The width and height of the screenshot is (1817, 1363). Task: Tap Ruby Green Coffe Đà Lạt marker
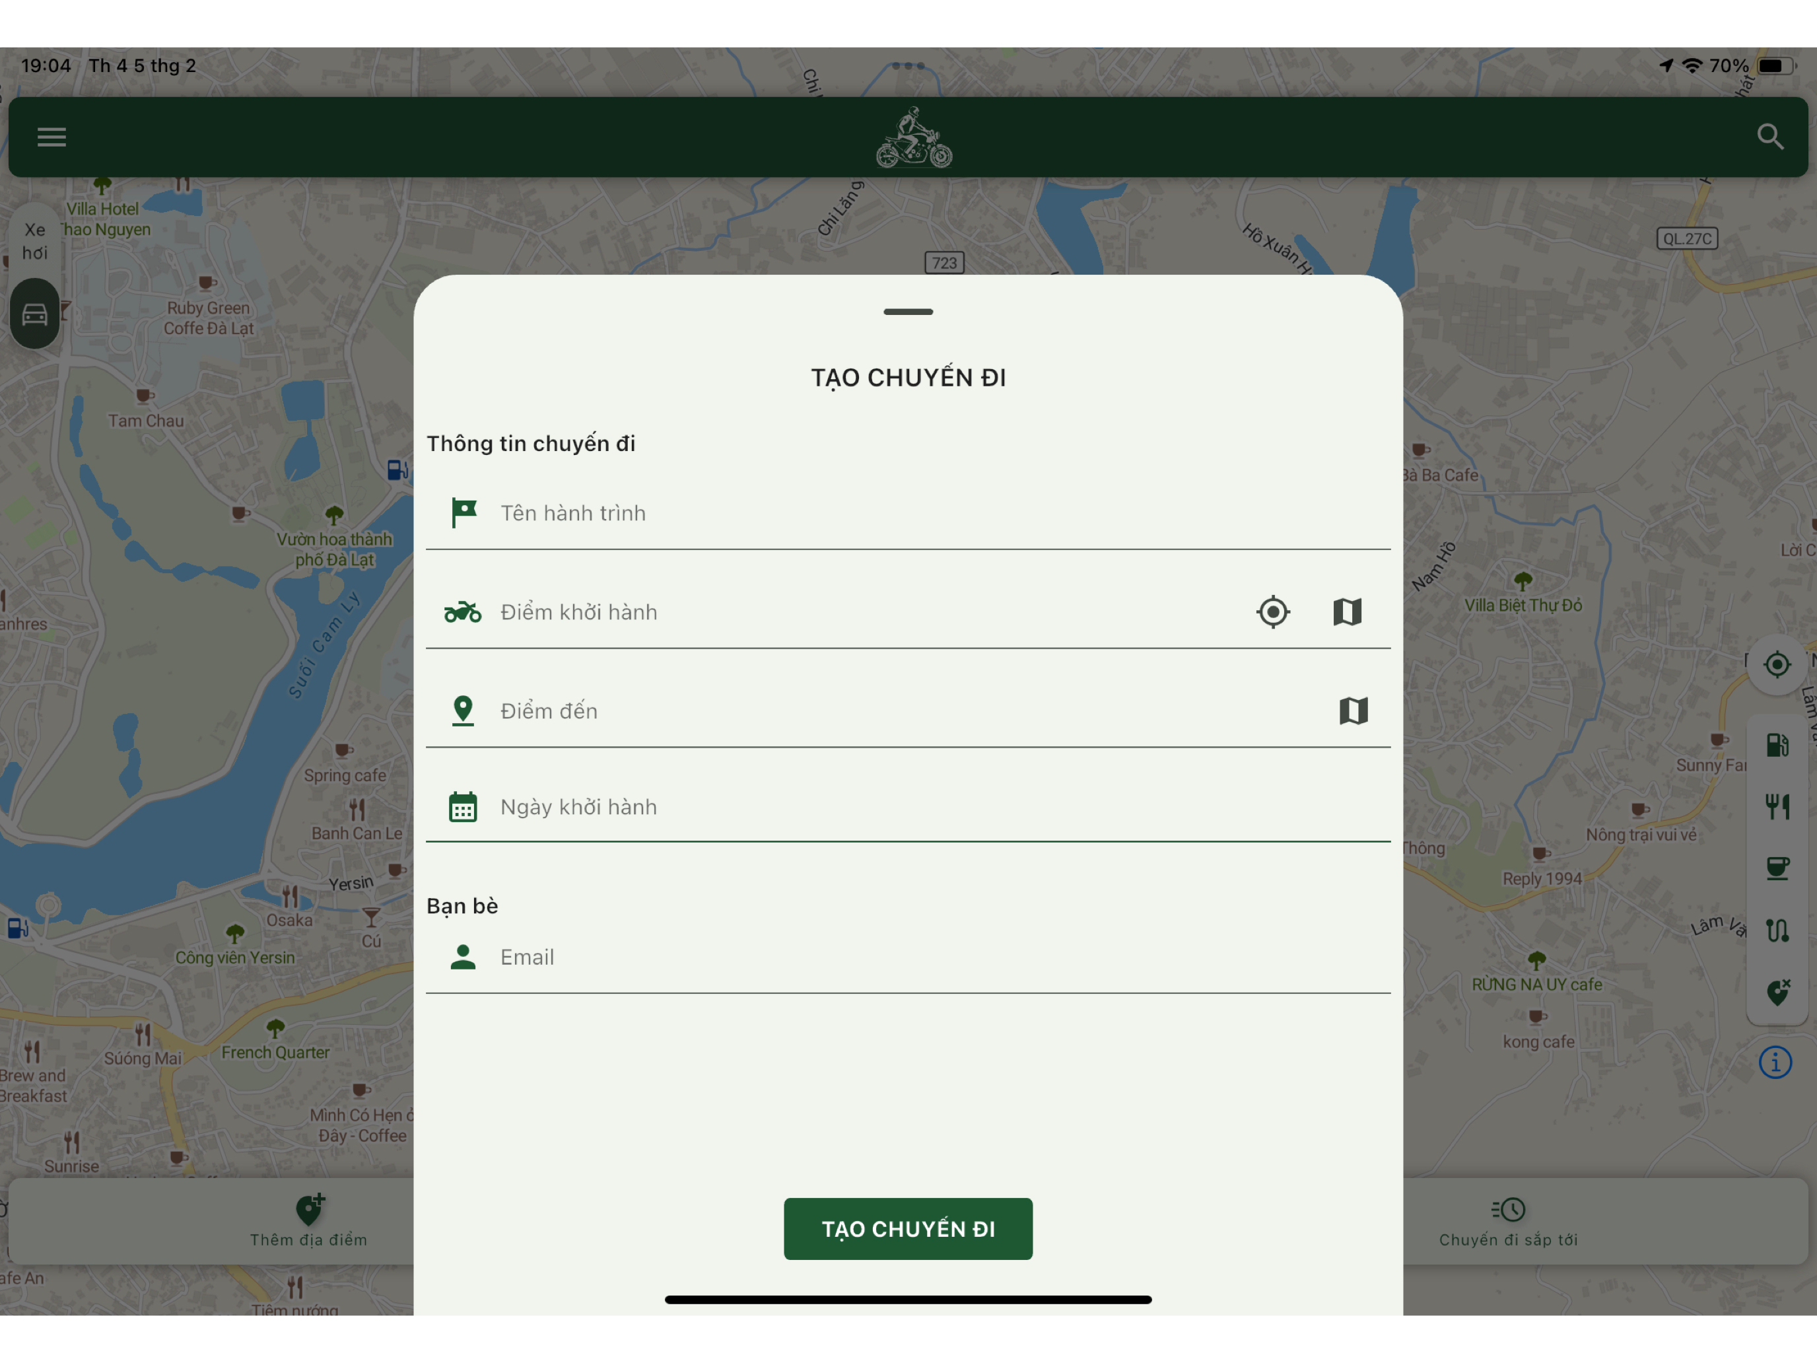click(x=208, y=283)
